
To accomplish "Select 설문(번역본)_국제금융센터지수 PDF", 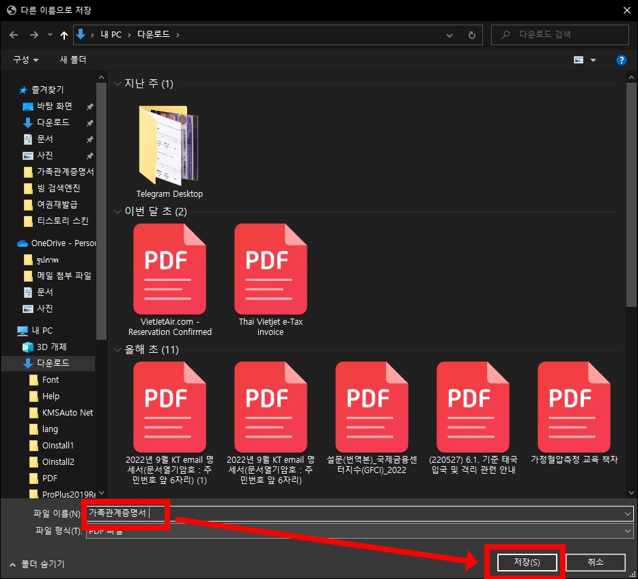I will coord(372,418).
